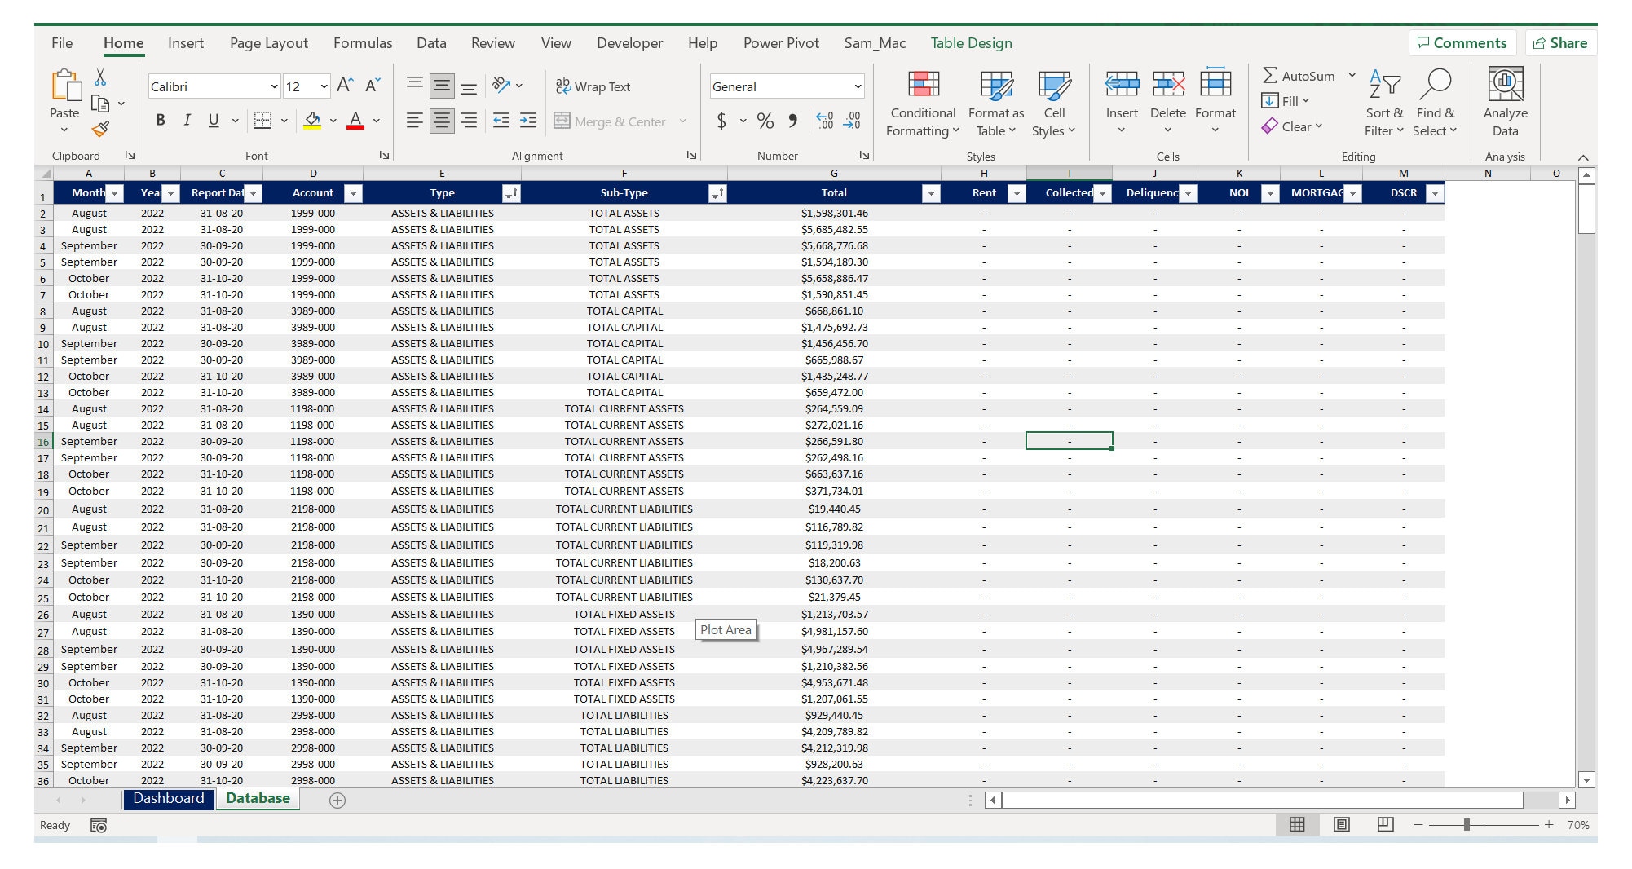Switch to the Dashboard sheet
The height and width of the screenshot is (869, 1632).
pos(168,798)
